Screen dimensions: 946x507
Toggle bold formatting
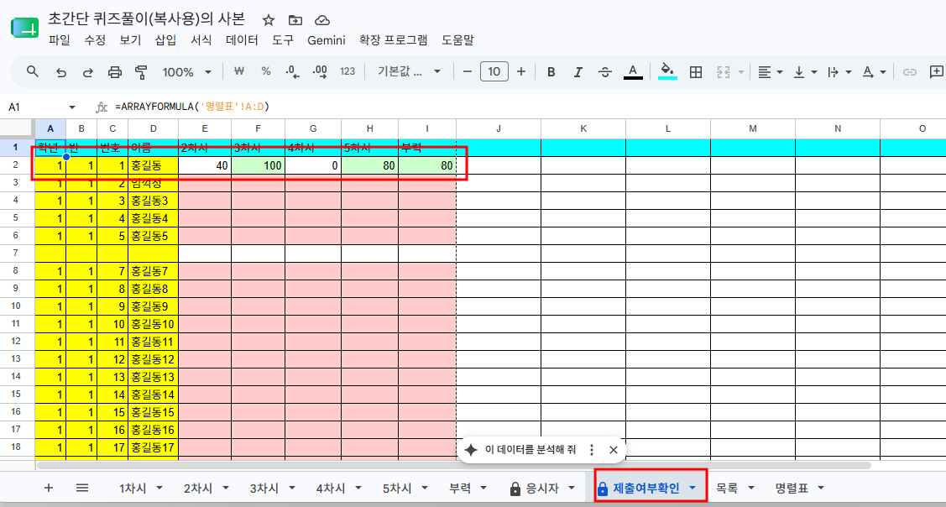tap(551, 72)
